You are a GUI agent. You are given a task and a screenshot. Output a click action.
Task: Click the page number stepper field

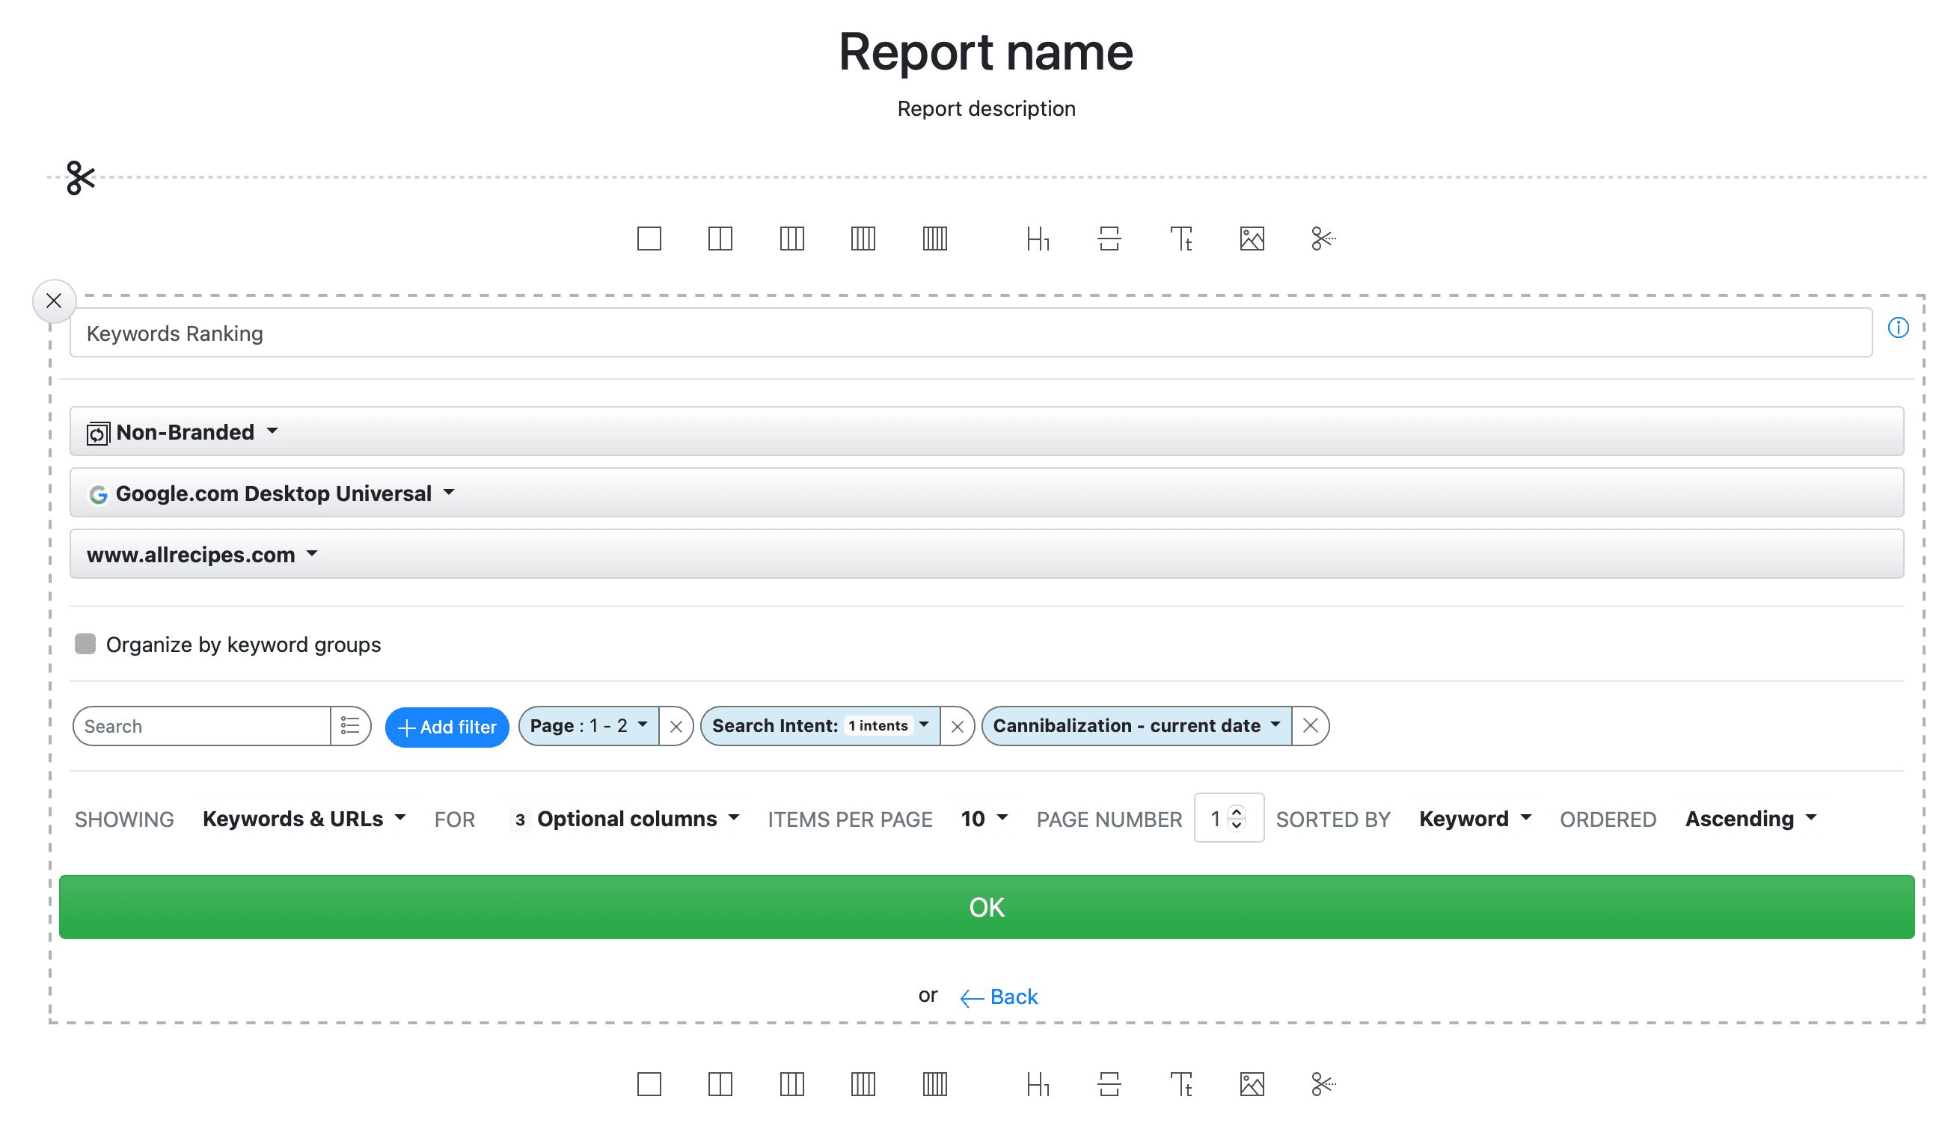1228,817
